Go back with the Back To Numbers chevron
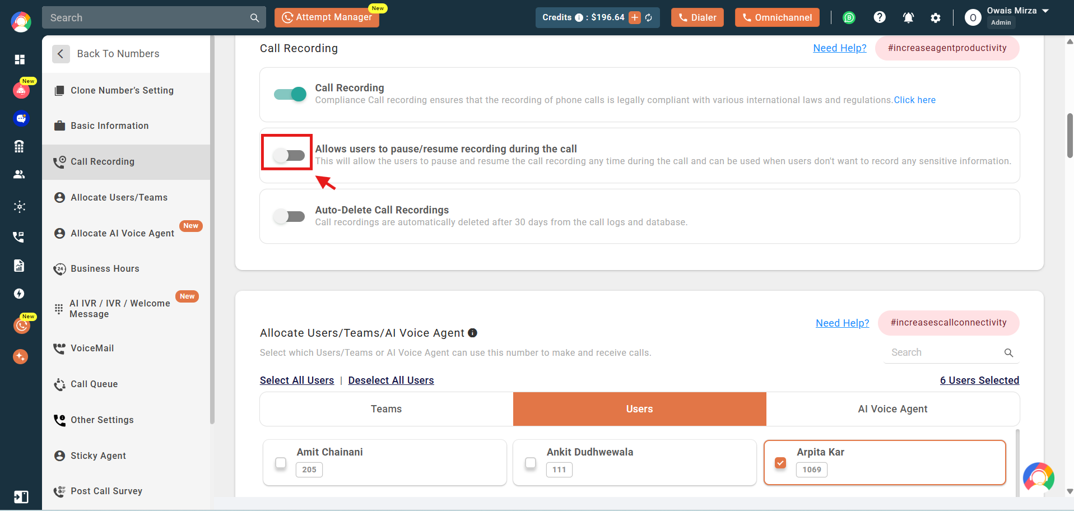The height and width of the screenshot is (511, 1074). (x=61, y=54)
